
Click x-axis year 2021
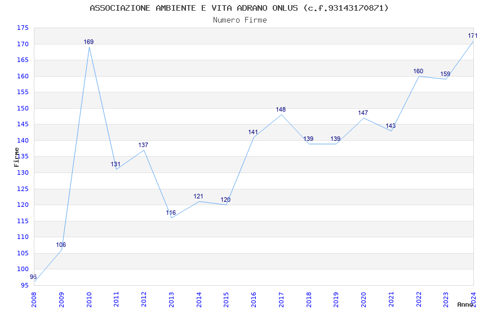(x=391, y=299)
